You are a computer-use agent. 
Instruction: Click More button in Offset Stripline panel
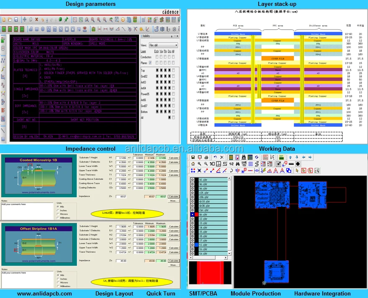coord(174,265)
